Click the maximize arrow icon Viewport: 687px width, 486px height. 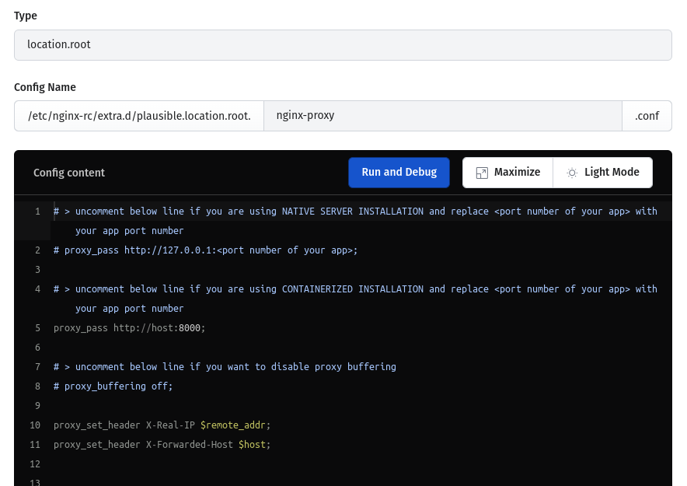(482, 173)
